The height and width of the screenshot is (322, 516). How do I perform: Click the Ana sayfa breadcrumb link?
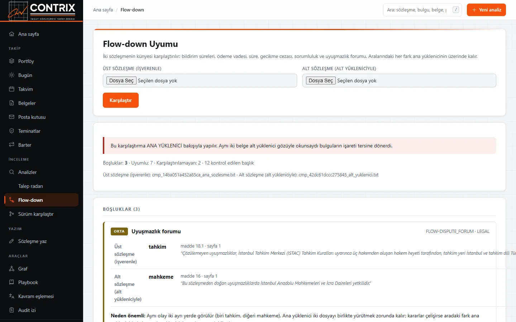pyautogui.click(x=103, y=10)
